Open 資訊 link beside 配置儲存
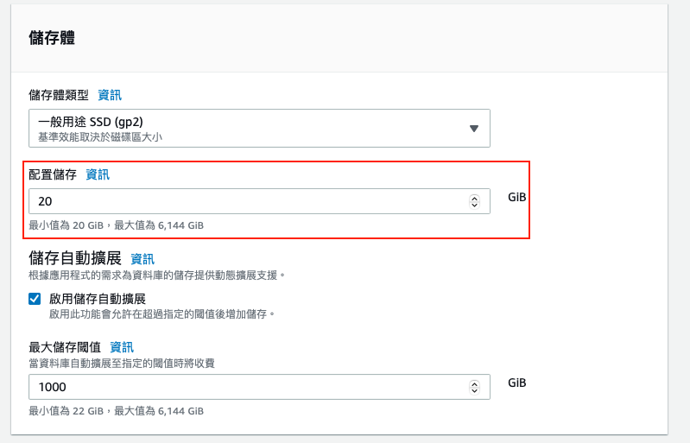The image size is (690, 443). [98, 174]
